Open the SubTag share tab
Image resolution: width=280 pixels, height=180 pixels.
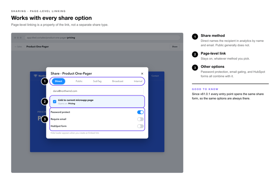(x=97, y=81)
